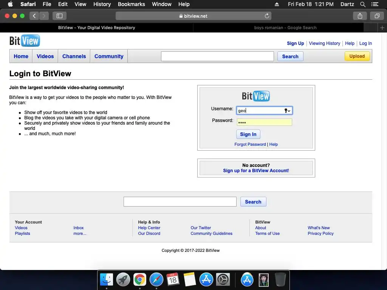Click the yellow Upload button

pyautogui.click(x=357, y=56)
